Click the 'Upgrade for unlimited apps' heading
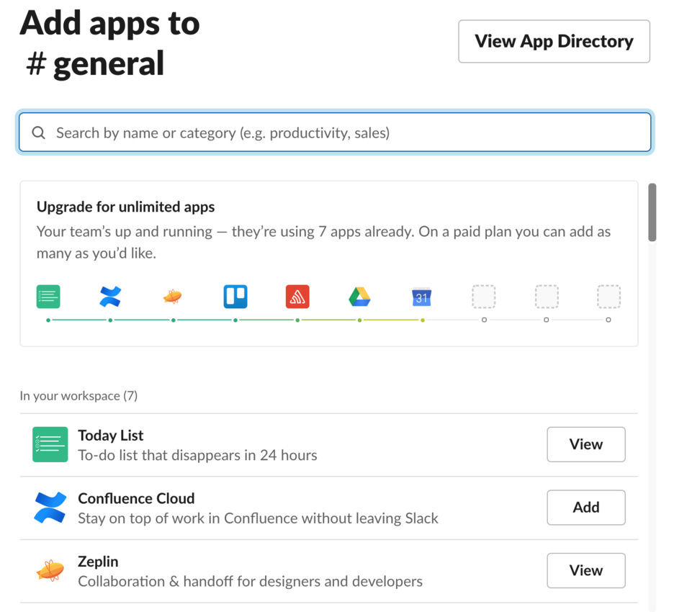 (x=125, y=207)
